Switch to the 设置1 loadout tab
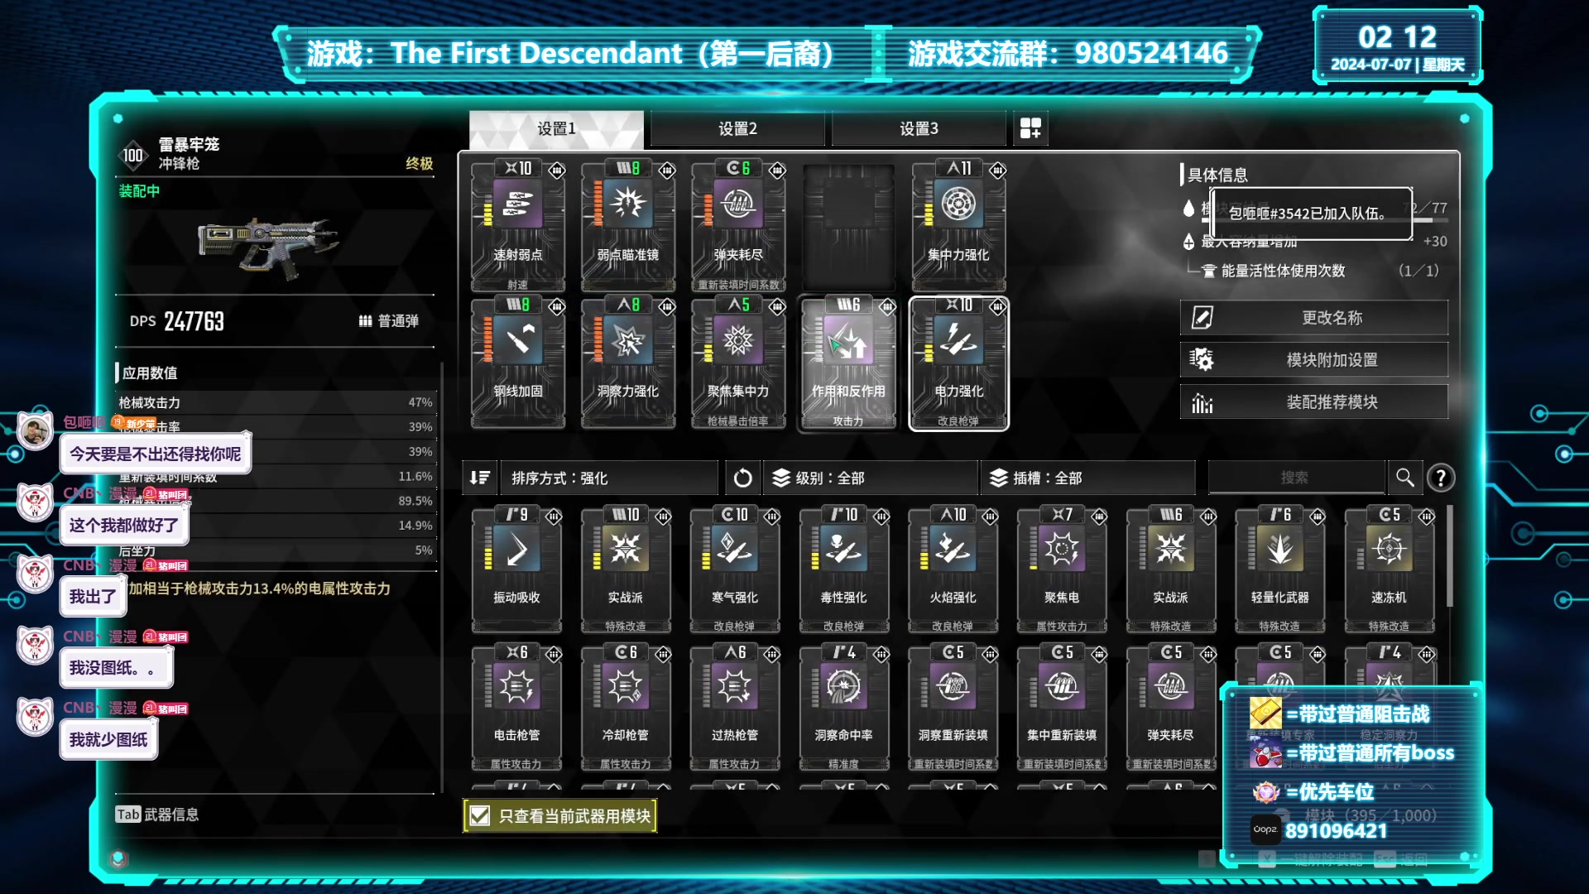 [x=556, y=128]
